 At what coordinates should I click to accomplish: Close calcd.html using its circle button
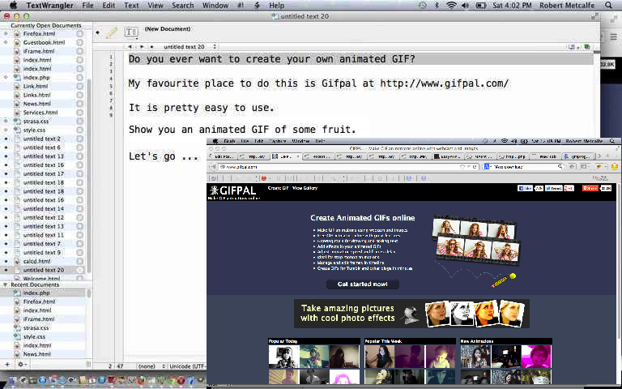coord(79,261)
